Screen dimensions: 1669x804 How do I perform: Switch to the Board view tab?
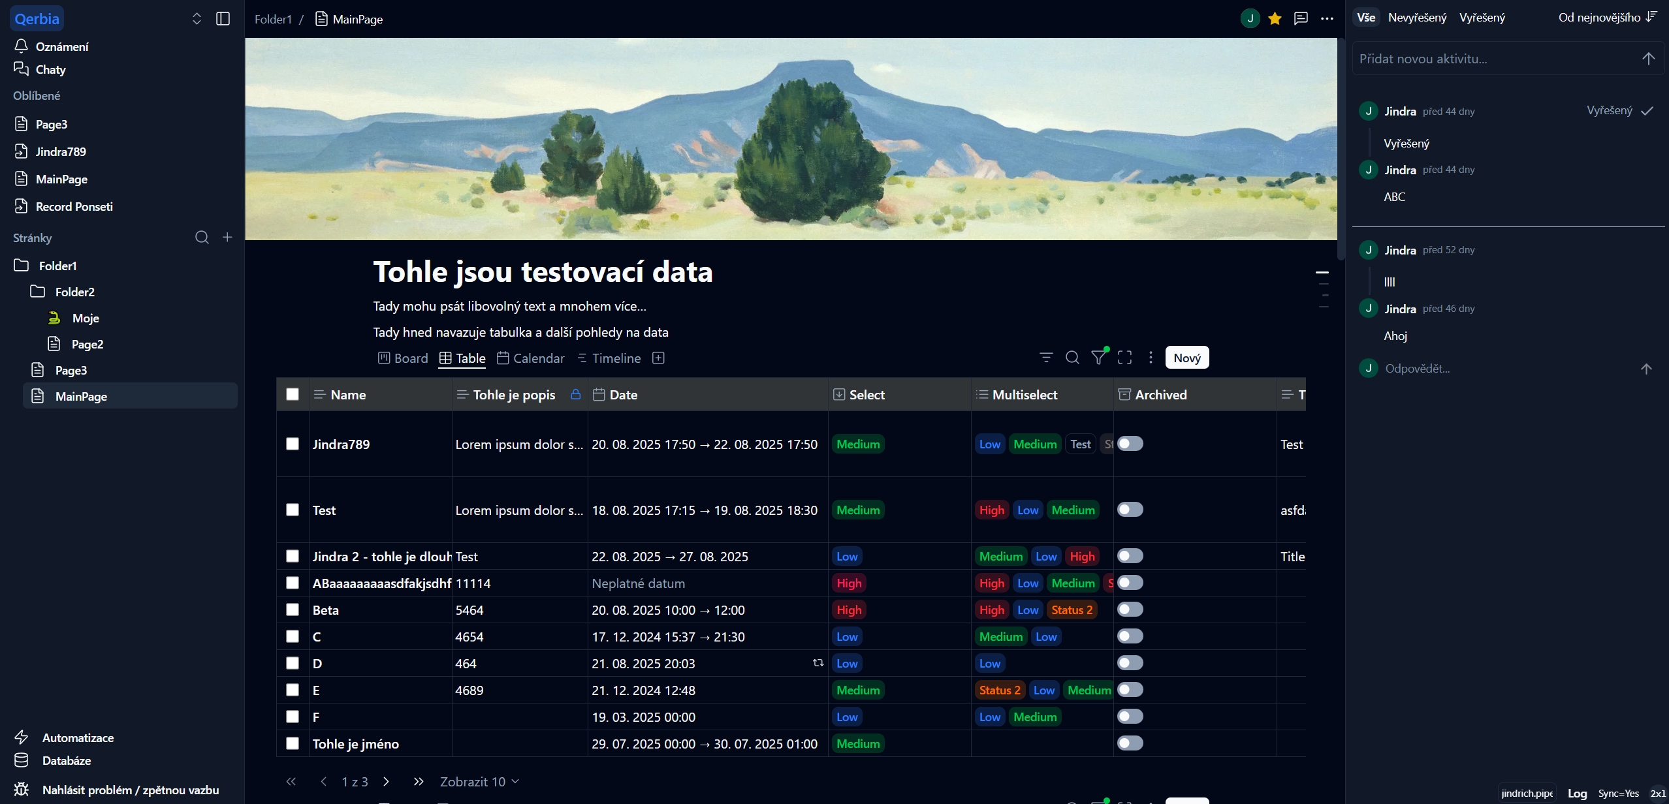coord(403,358)
